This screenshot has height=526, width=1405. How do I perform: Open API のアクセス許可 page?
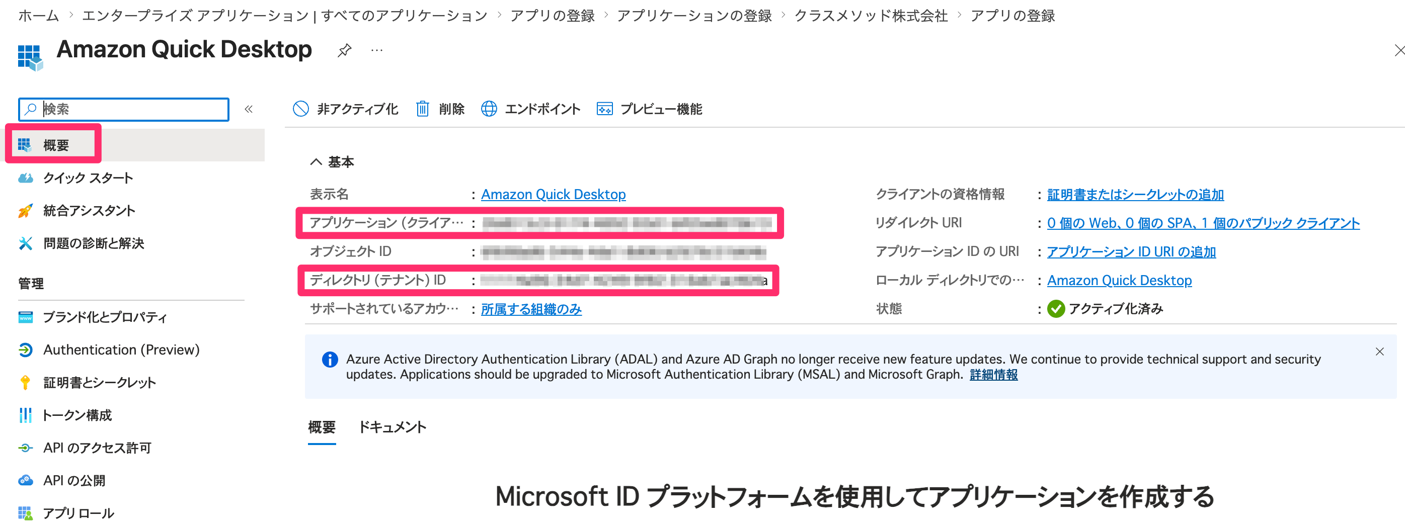tap(98, 448)
